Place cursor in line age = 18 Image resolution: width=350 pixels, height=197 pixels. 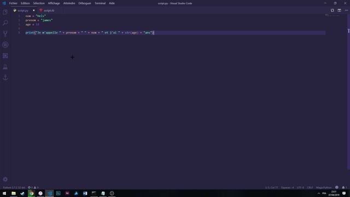coord(32,25)
